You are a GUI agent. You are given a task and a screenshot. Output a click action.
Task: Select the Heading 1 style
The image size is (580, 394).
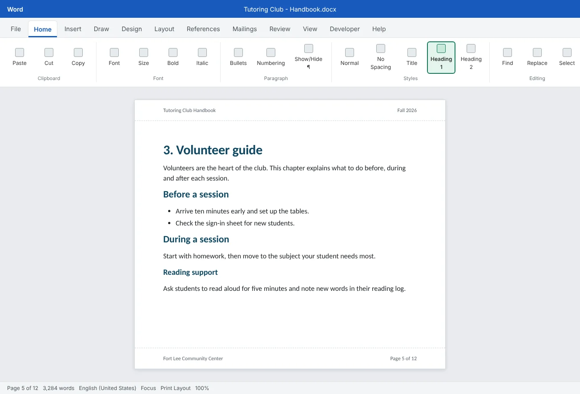(x=441, y=58)
